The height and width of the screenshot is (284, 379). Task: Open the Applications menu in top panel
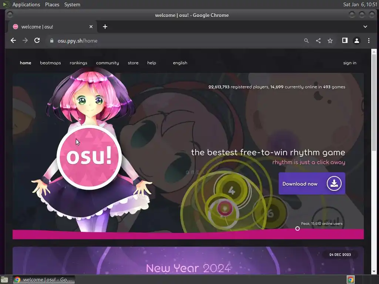pyautogui.click(x=26, y=4)
